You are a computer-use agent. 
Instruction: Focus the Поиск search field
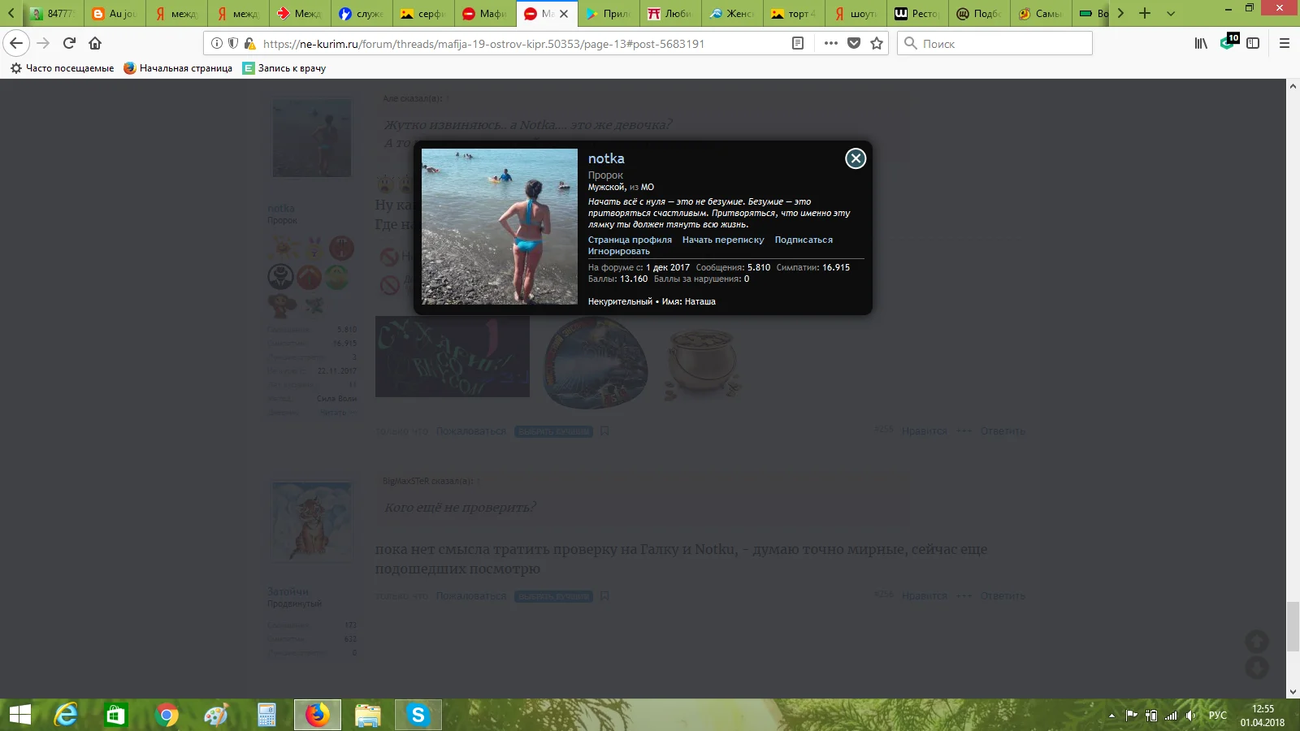click(x=994, y=43)
